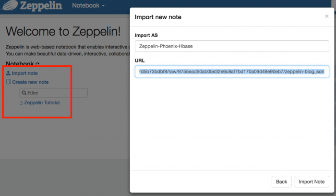
Task: Close the Import new note dialog
Action: 326,16
